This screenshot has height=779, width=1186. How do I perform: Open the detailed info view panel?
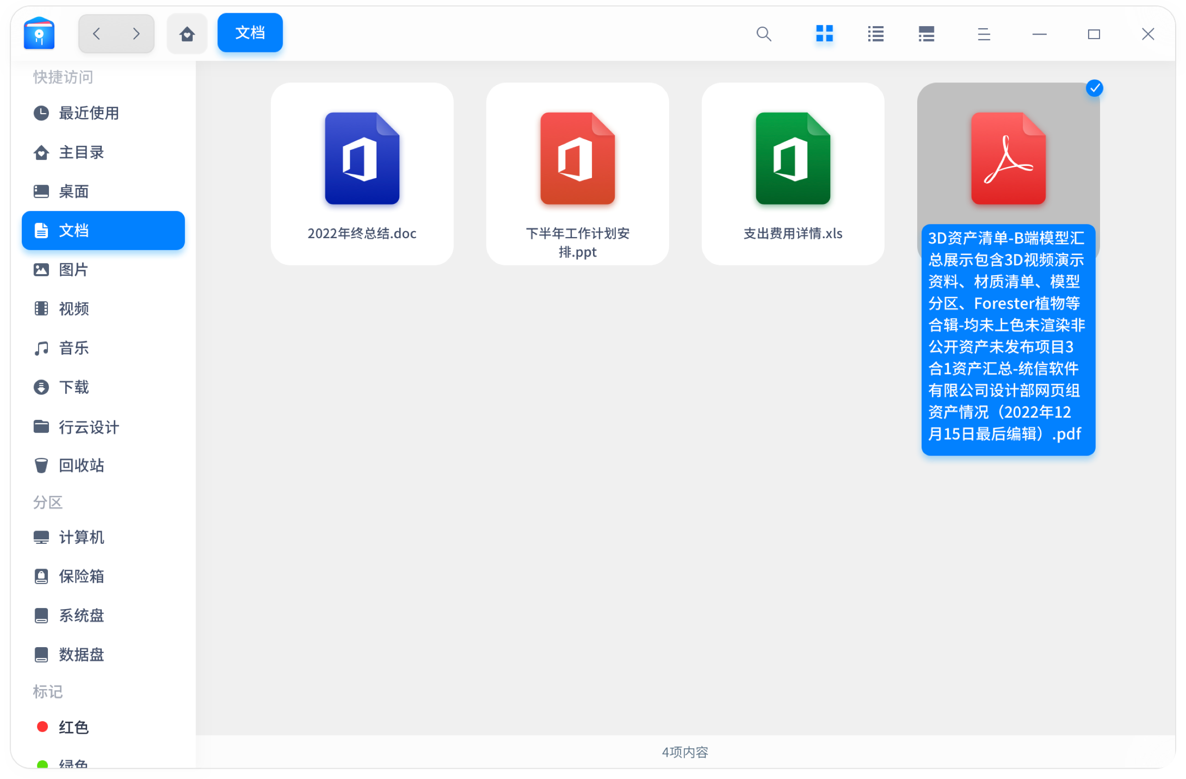point(926,34)
